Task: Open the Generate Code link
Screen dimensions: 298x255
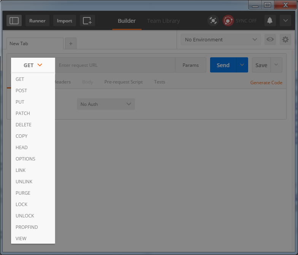Action: [x=266, y=83]
